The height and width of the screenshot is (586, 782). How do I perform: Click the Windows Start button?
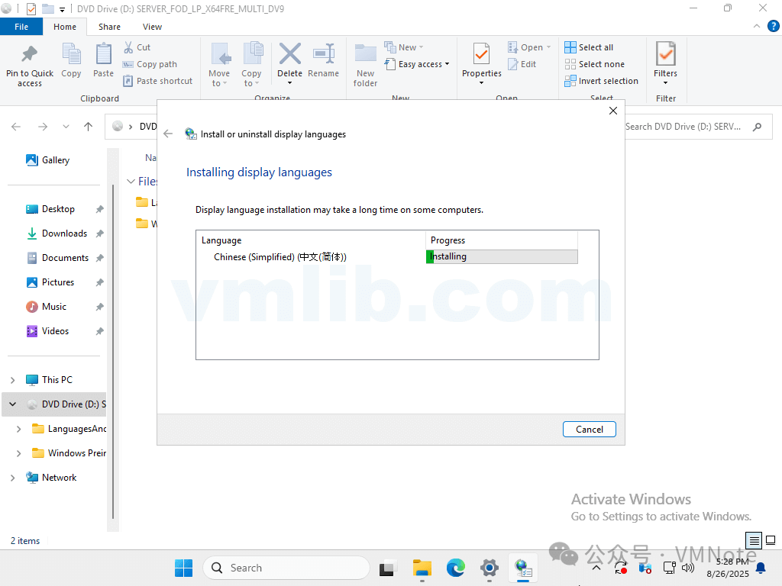[x=183, y=568]
